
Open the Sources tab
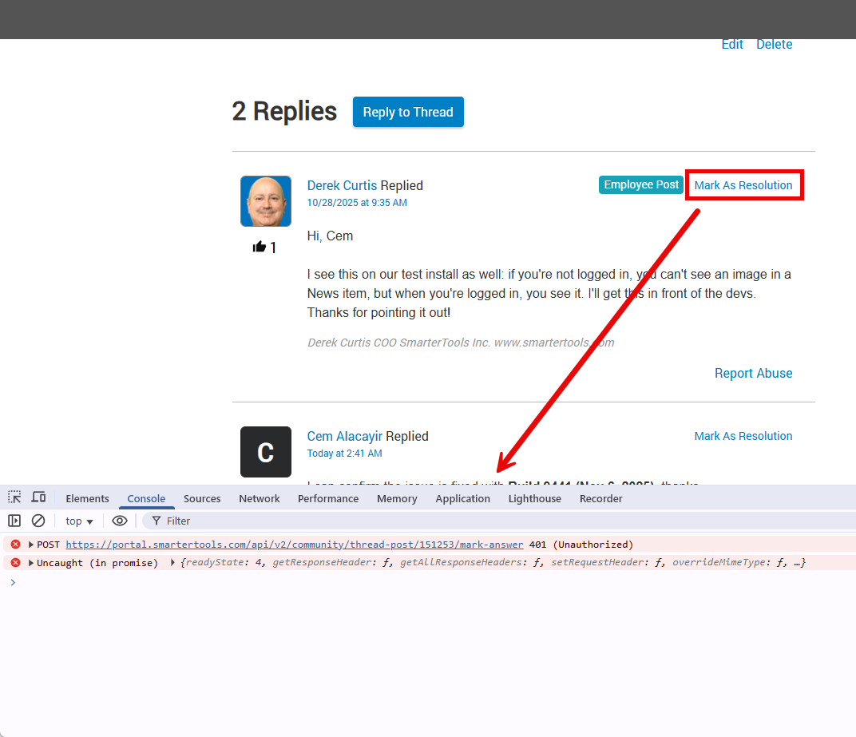point(202,498)
